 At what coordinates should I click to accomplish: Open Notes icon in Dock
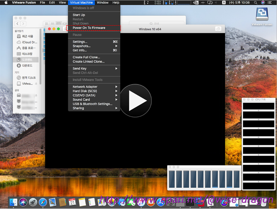(82, 202)
